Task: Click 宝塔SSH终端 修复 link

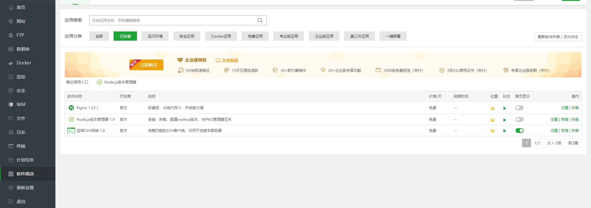Action: [565, 131]
